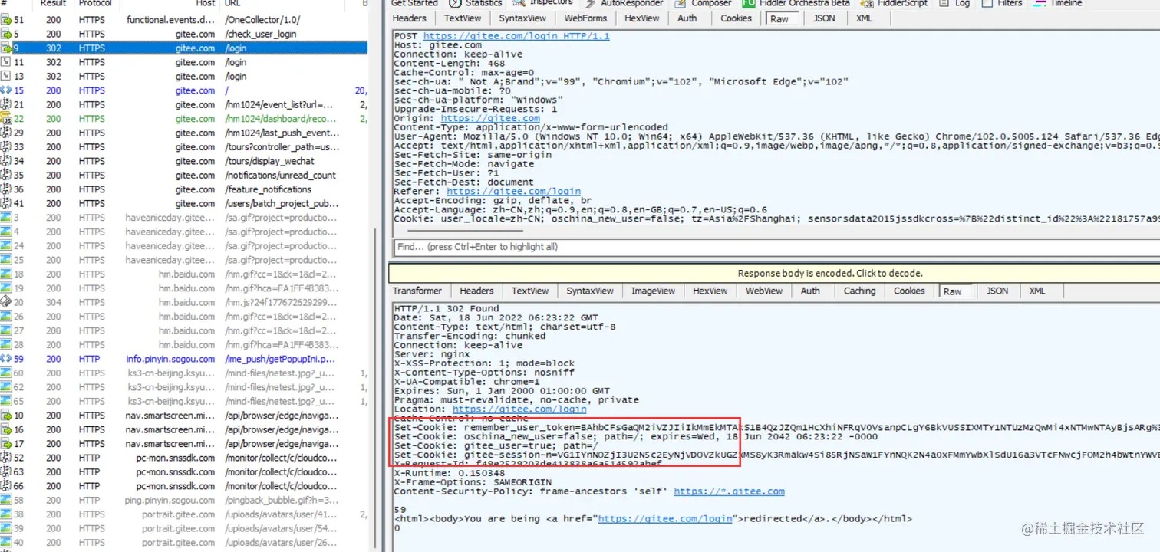1160x552 pixels.
Task: Select session with URL /OneCollector/1.0/
Action: click(x=184, y=20)
